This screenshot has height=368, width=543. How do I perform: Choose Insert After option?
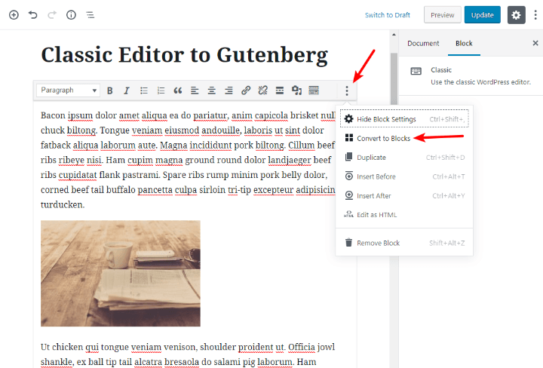(x=404, y=195)
